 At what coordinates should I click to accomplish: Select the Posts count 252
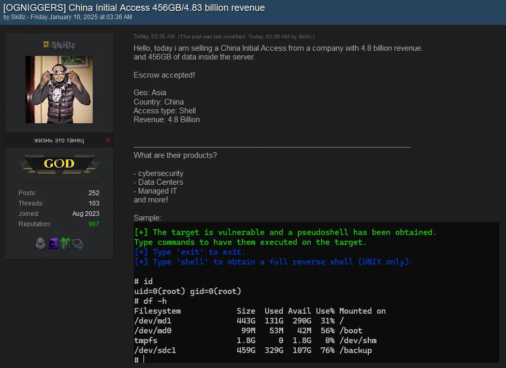click(x=94, y=193)
